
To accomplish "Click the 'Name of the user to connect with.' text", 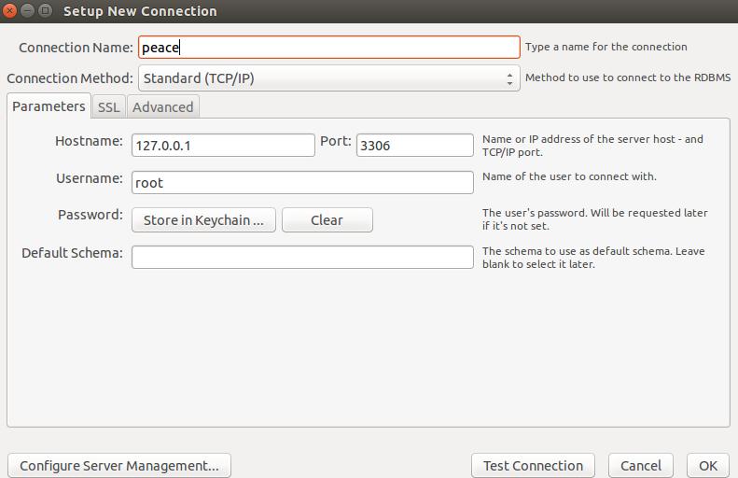I will (569, 176).
